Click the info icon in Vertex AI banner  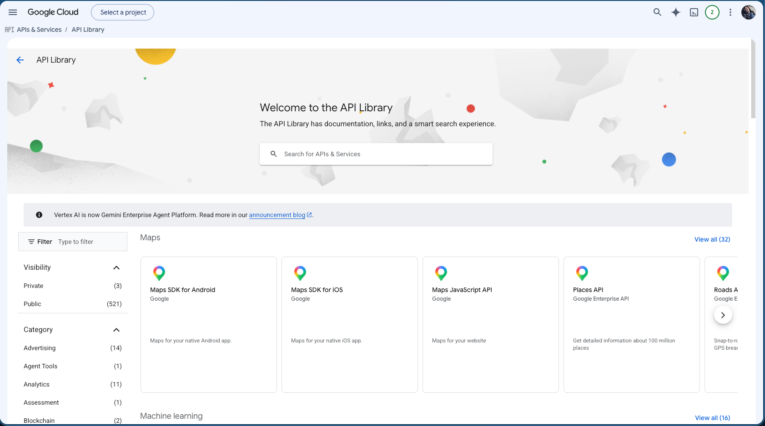[39, 215]
